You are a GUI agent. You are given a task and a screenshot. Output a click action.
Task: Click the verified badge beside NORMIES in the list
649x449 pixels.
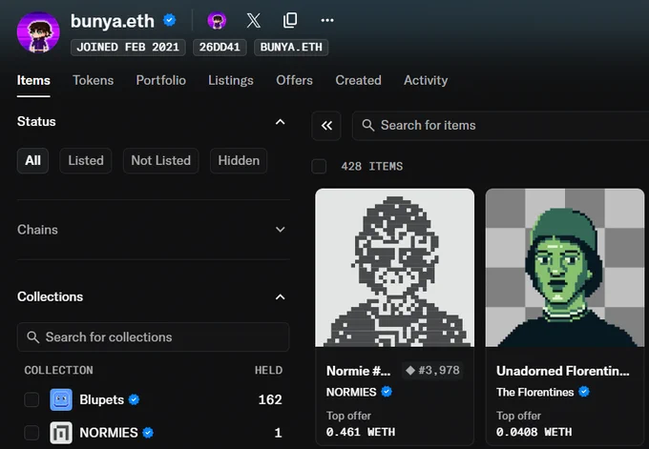148,433
